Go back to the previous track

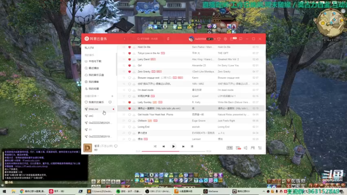pos(164,146)
